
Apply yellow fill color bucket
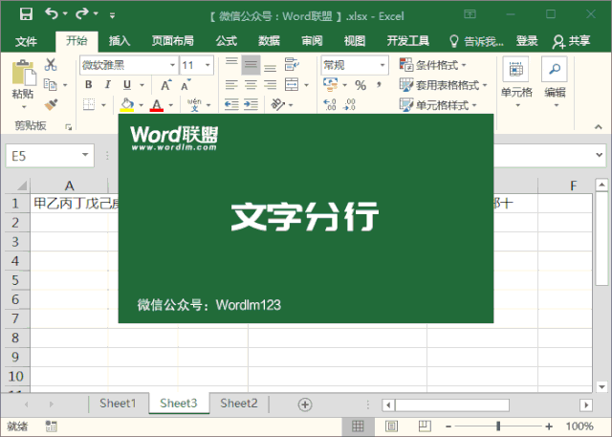click(x=127, y=105)
